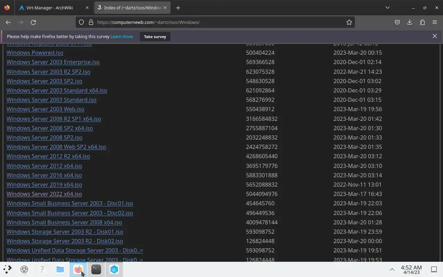The height and width of the screenshot is (277, 443).
Task: Download Windows Server 2003 SP2.iso
Action: click(44, 81)
